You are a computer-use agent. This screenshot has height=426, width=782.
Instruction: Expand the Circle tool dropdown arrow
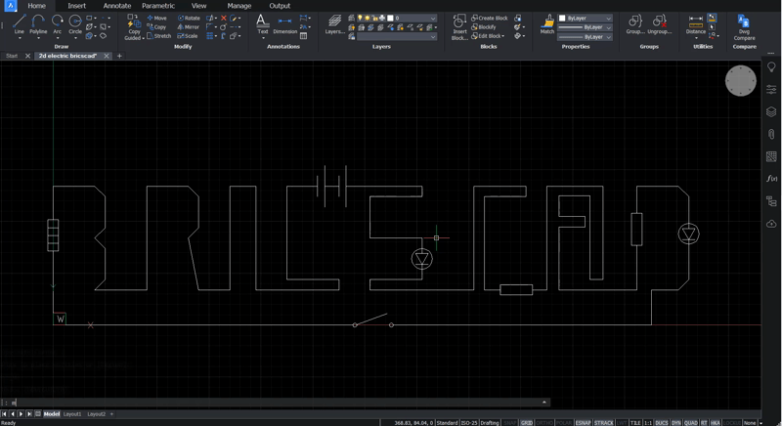[x=75, y=38]
